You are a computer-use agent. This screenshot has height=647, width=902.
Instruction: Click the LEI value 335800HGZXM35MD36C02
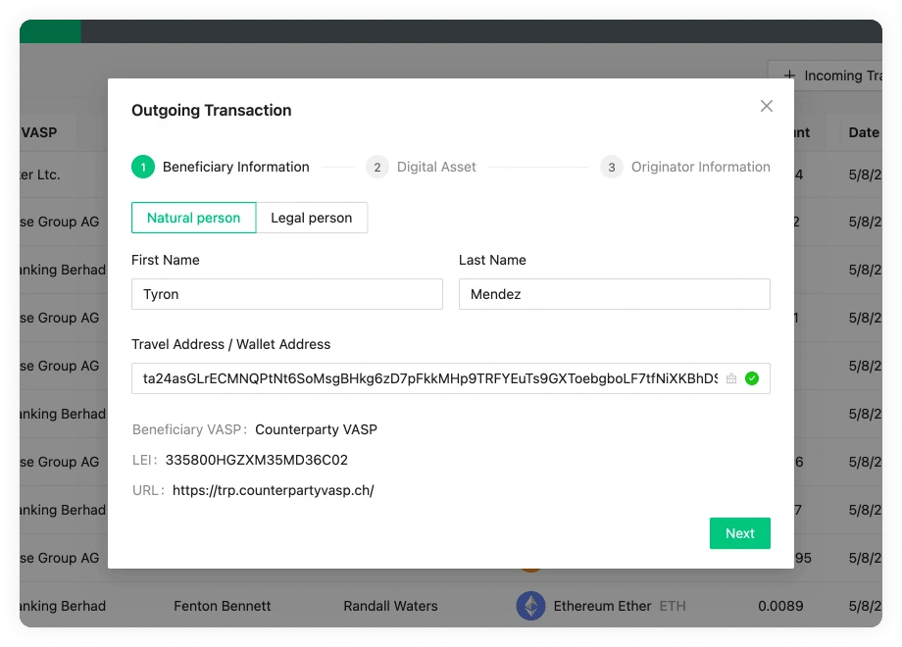[x=256, y=460]
